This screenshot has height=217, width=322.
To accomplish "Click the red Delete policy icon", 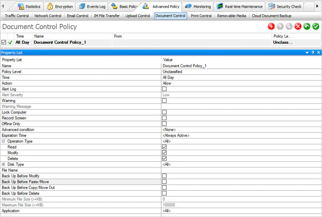I will (x=298, y=26).
